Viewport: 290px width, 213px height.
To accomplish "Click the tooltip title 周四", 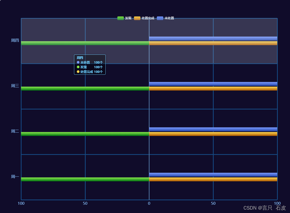I will (80, 58).
